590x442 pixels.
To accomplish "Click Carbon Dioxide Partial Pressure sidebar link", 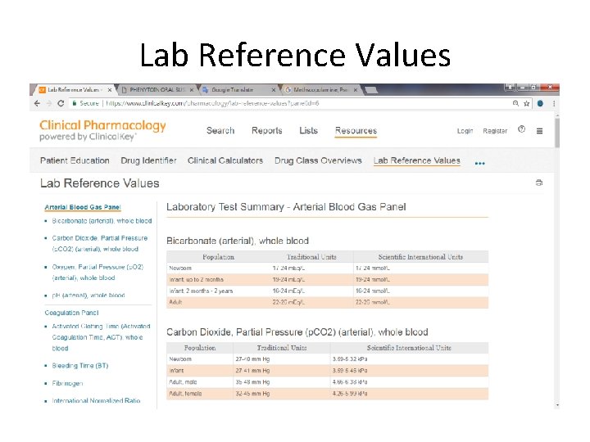I will [x=100, y=244].
